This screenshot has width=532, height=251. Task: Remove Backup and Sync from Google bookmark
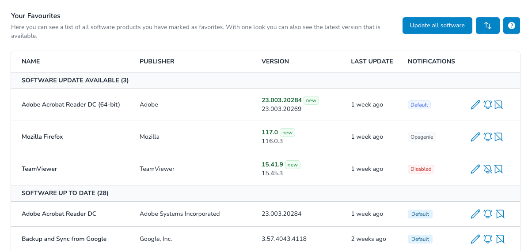(x=500, y=239)
